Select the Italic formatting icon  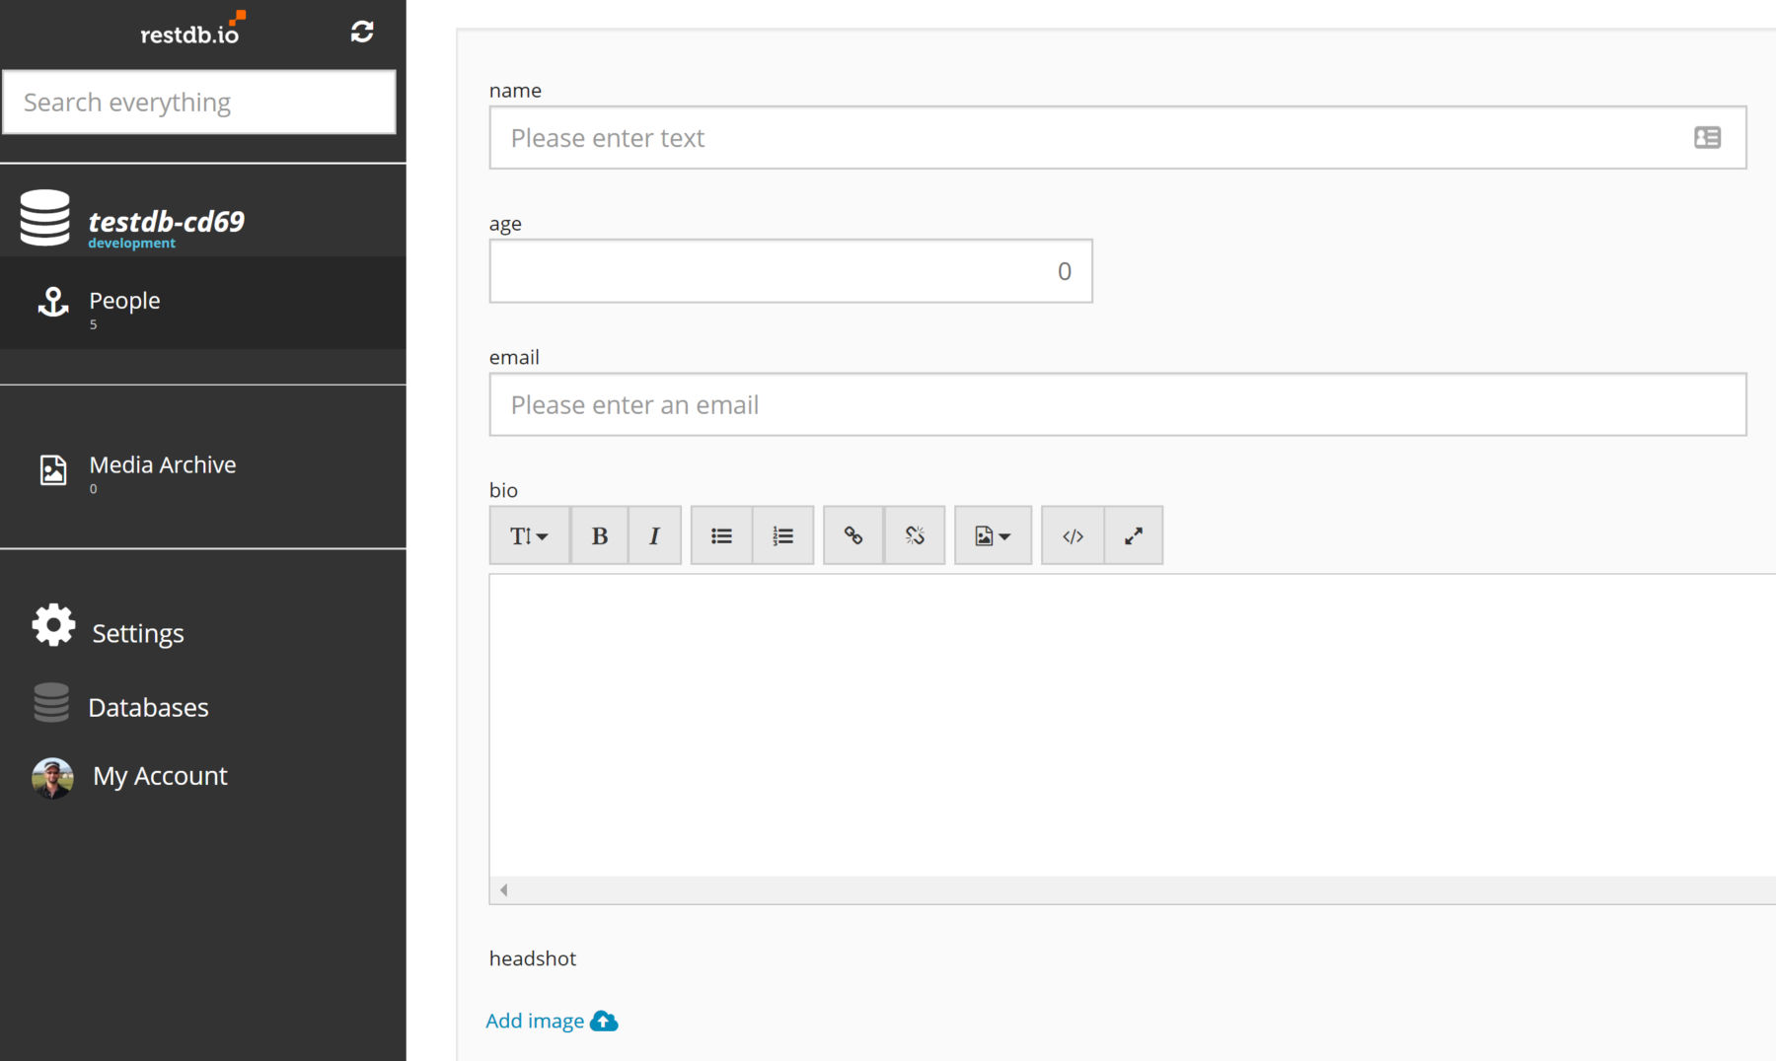point(654,535)
